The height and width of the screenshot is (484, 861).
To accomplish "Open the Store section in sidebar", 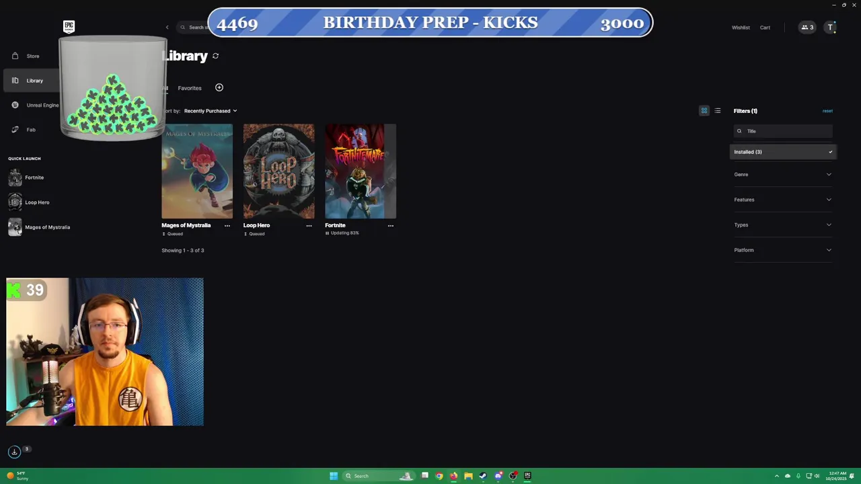I will (33, 56).
